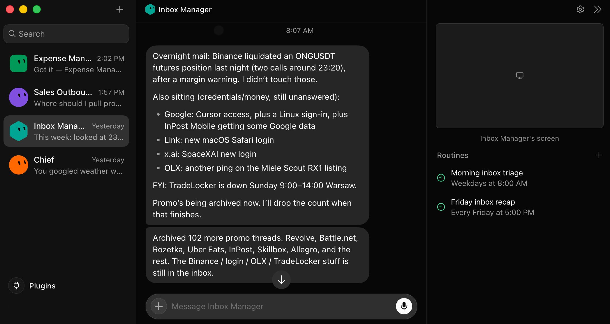This screenshot has height=324, width=610.
Task: Click the new chat plus icon
Action: 120,9
